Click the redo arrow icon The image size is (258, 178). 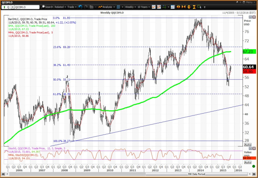tap(86, 7)
